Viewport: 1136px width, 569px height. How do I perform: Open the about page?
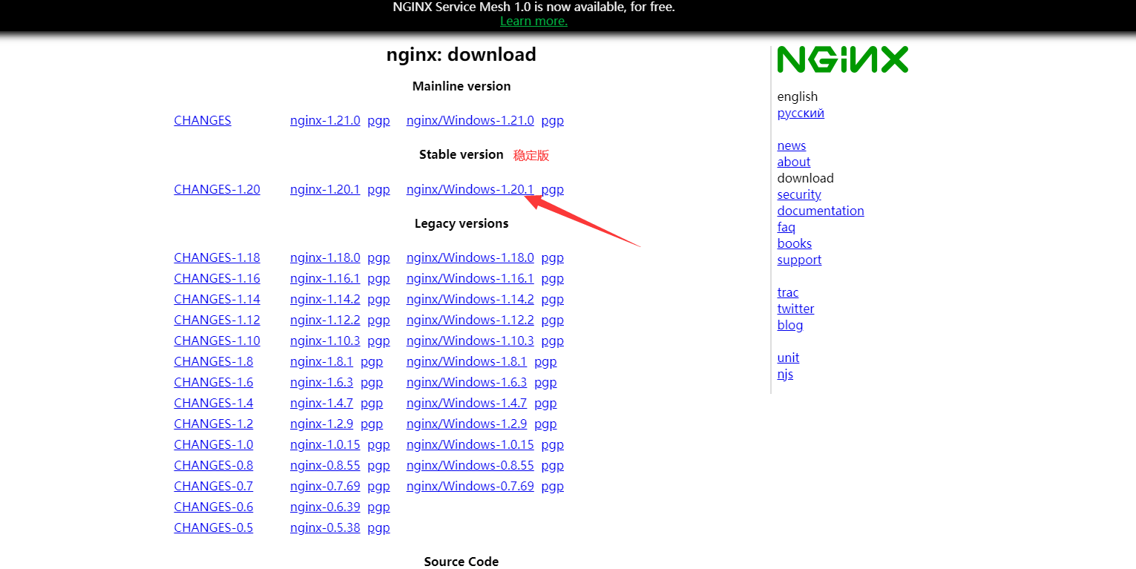coord(793,162)
